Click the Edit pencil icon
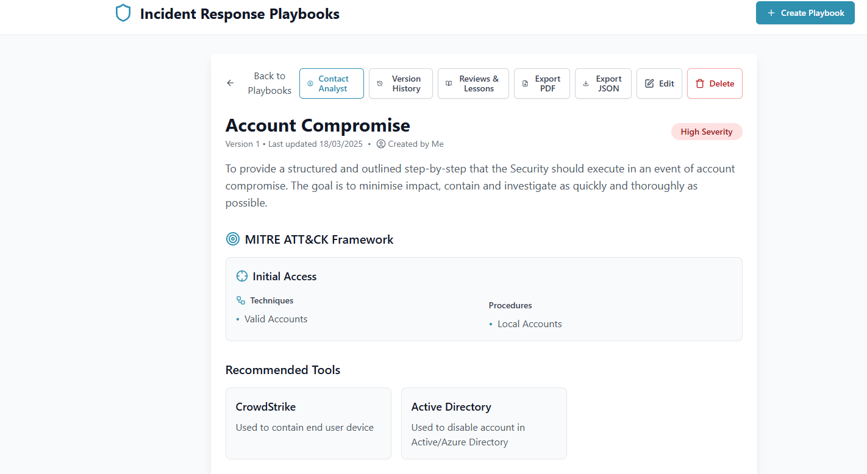Screen dimensions: 867x474 [x=649, y=83]
